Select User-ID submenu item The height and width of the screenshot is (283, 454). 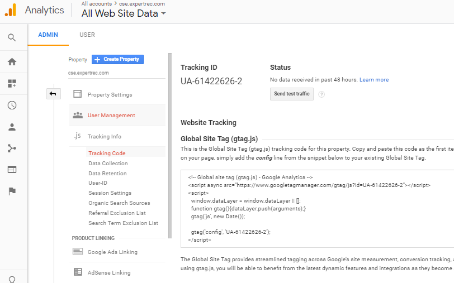pos(98,183)
